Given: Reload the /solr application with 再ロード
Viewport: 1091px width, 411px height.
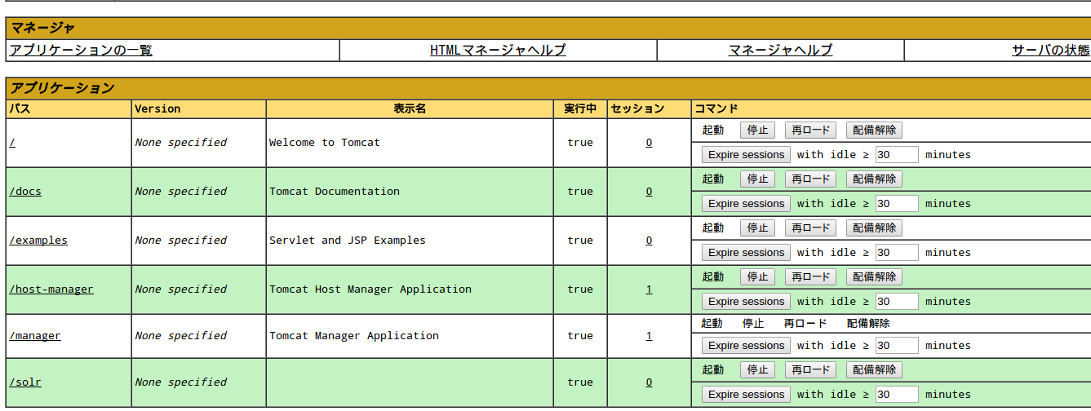Looking at the screenshot, I should point(810,370).
